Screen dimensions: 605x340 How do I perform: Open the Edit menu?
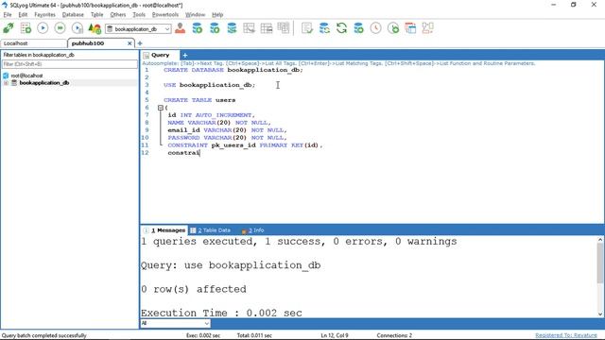23,15
